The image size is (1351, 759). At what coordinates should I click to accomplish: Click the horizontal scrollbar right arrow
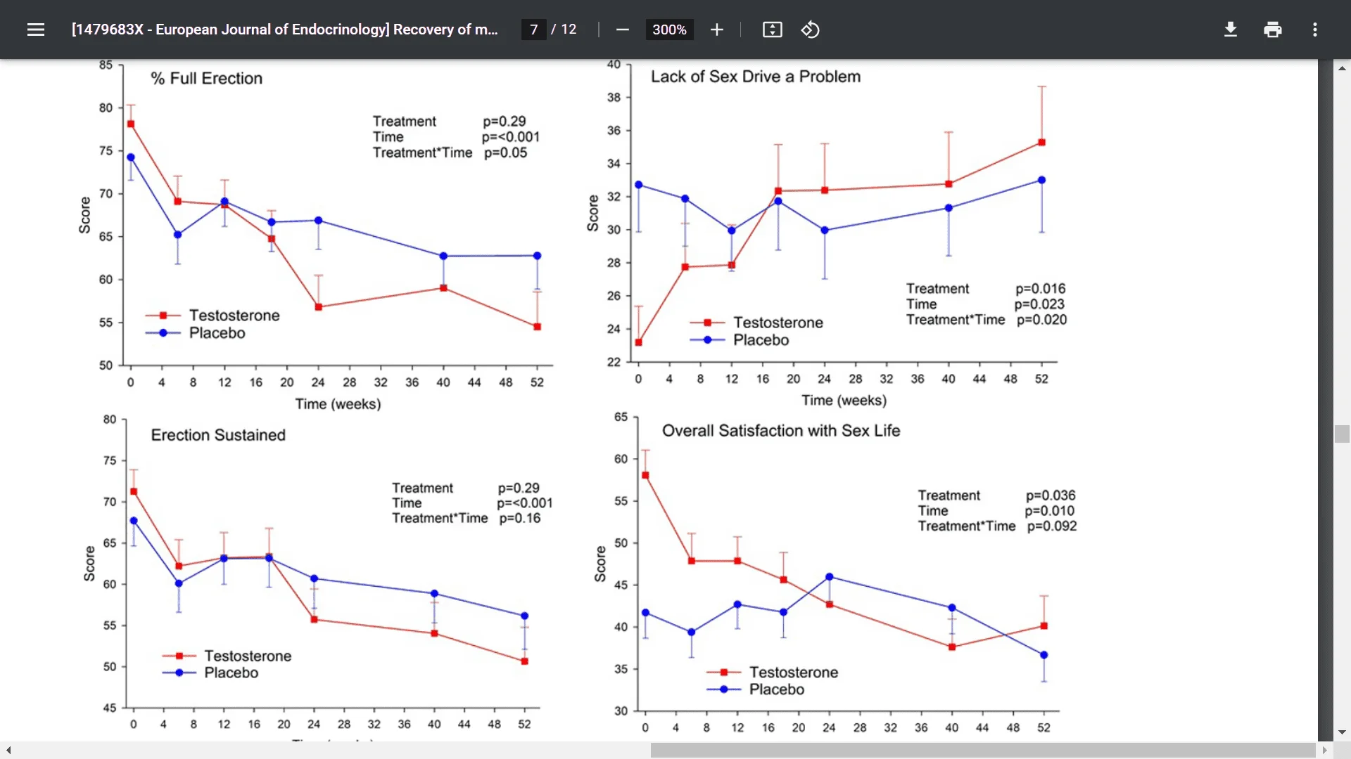(x=1325, y=751)
